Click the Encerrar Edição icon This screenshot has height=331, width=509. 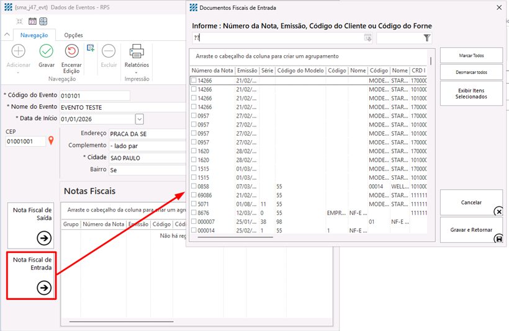[x=71, y=51]
